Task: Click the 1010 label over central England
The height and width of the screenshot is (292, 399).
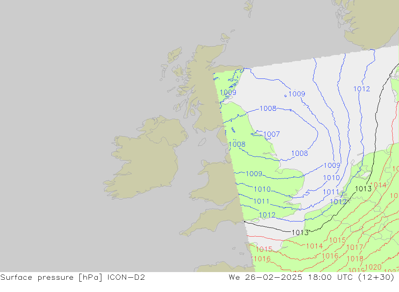Action: (262, 189)
